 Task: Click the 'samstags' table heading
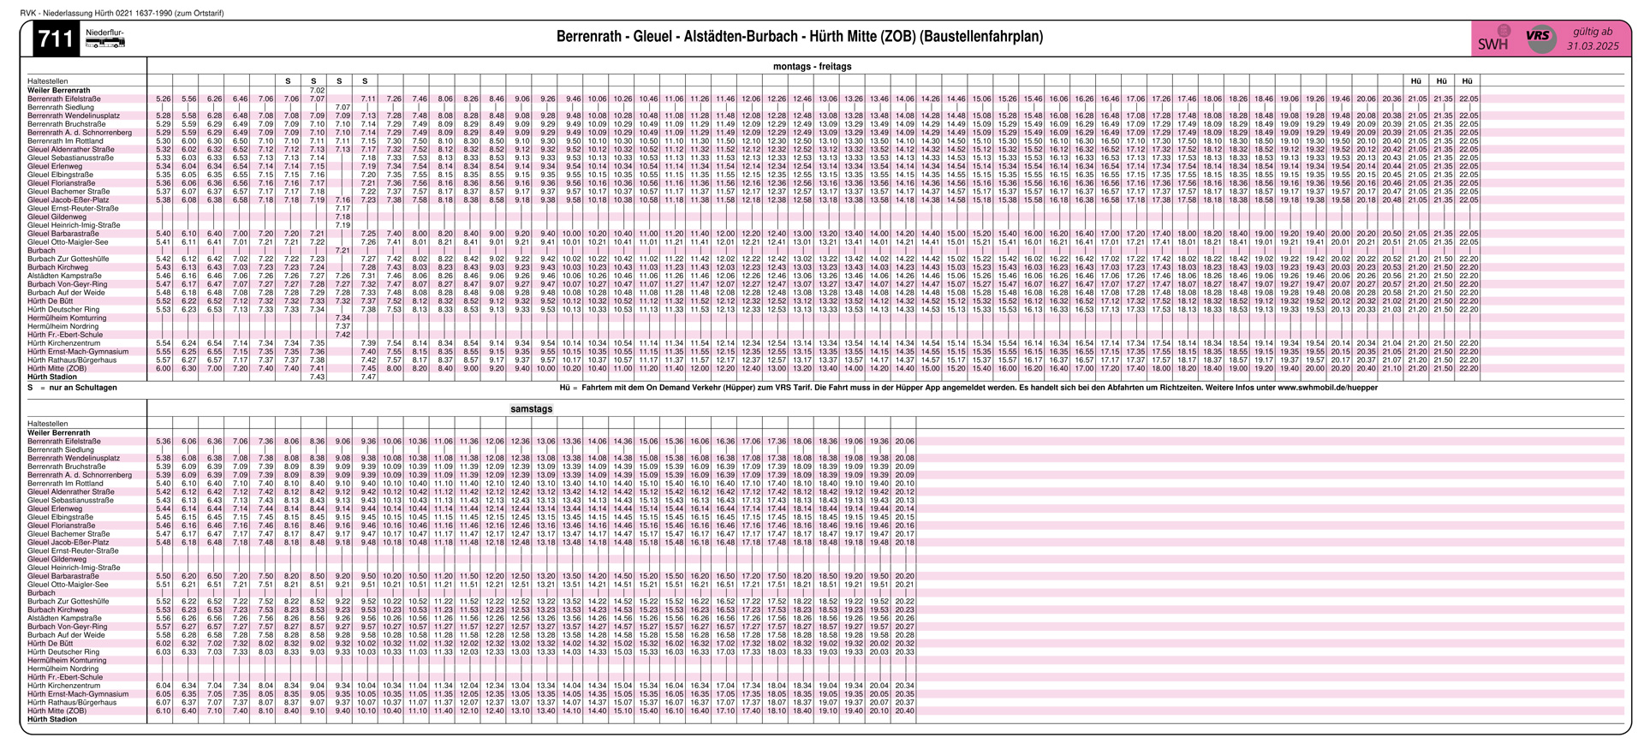click(531, 409)
